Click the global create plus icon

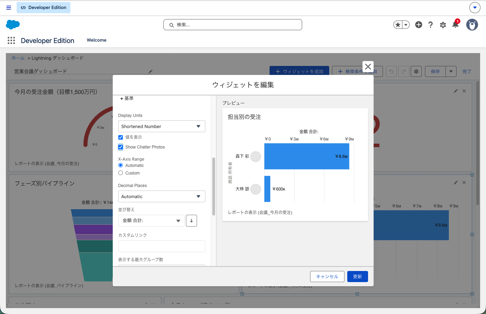click(419, 25)
